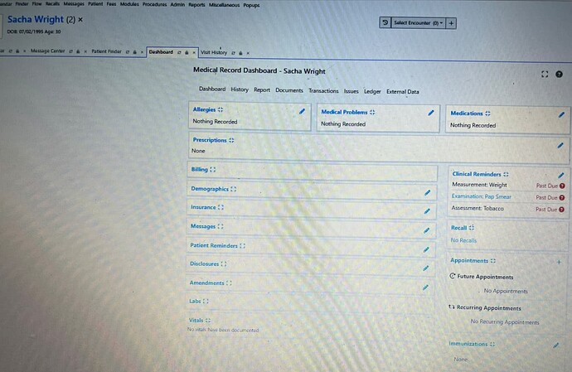Screen dimensions: 572x372
Task: Edit Disclosures with pencil icon
Action: point(426,268)
